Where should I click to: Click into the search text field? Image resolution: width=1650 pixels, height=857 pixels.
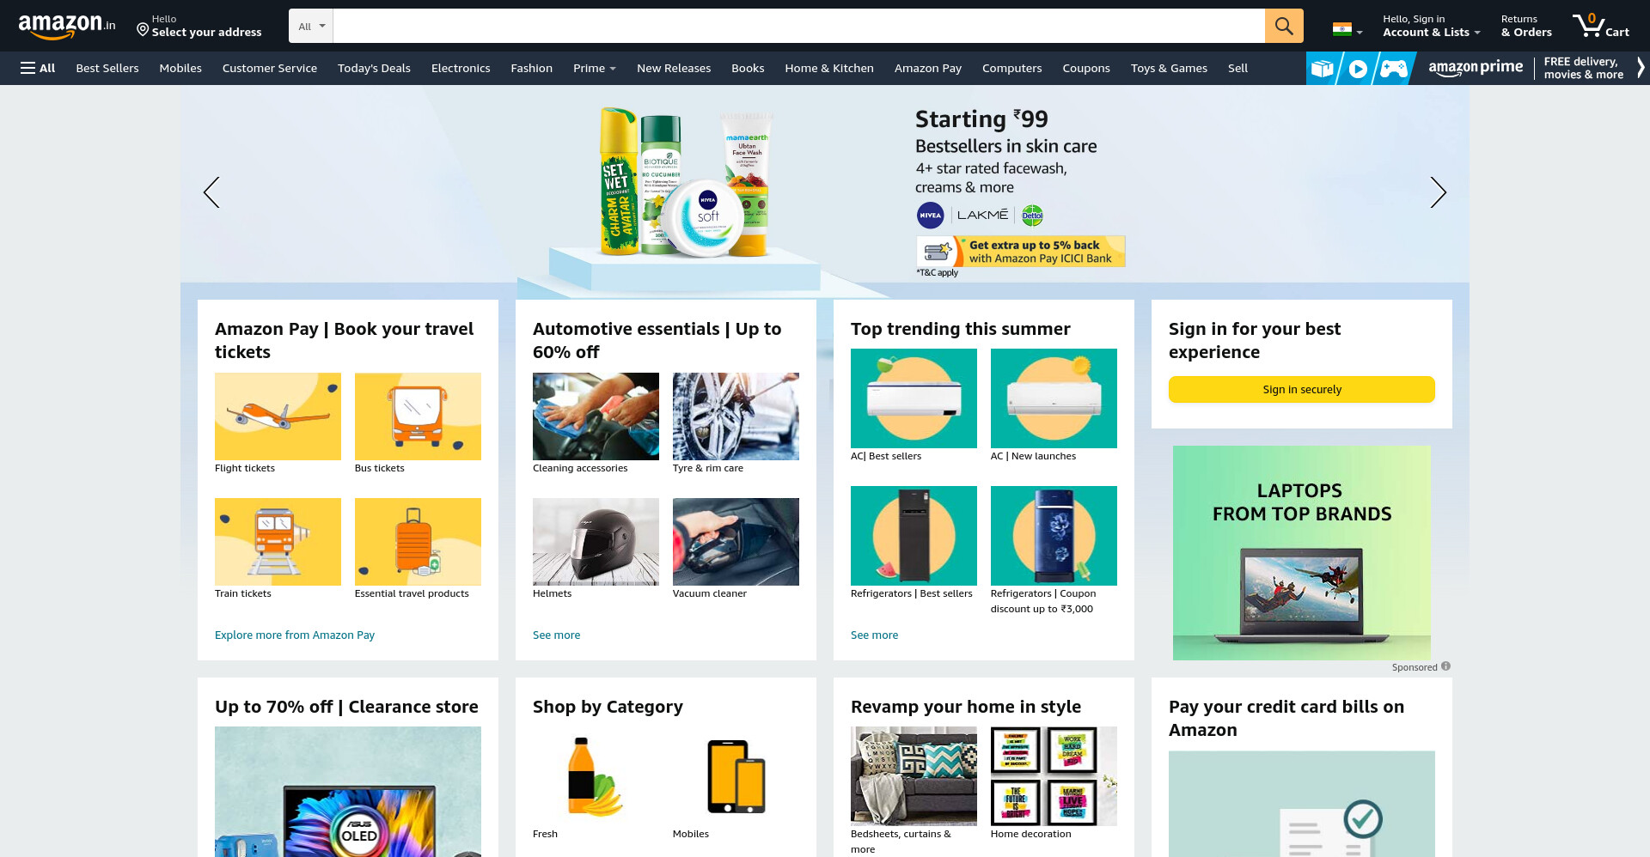coord(798,26)
